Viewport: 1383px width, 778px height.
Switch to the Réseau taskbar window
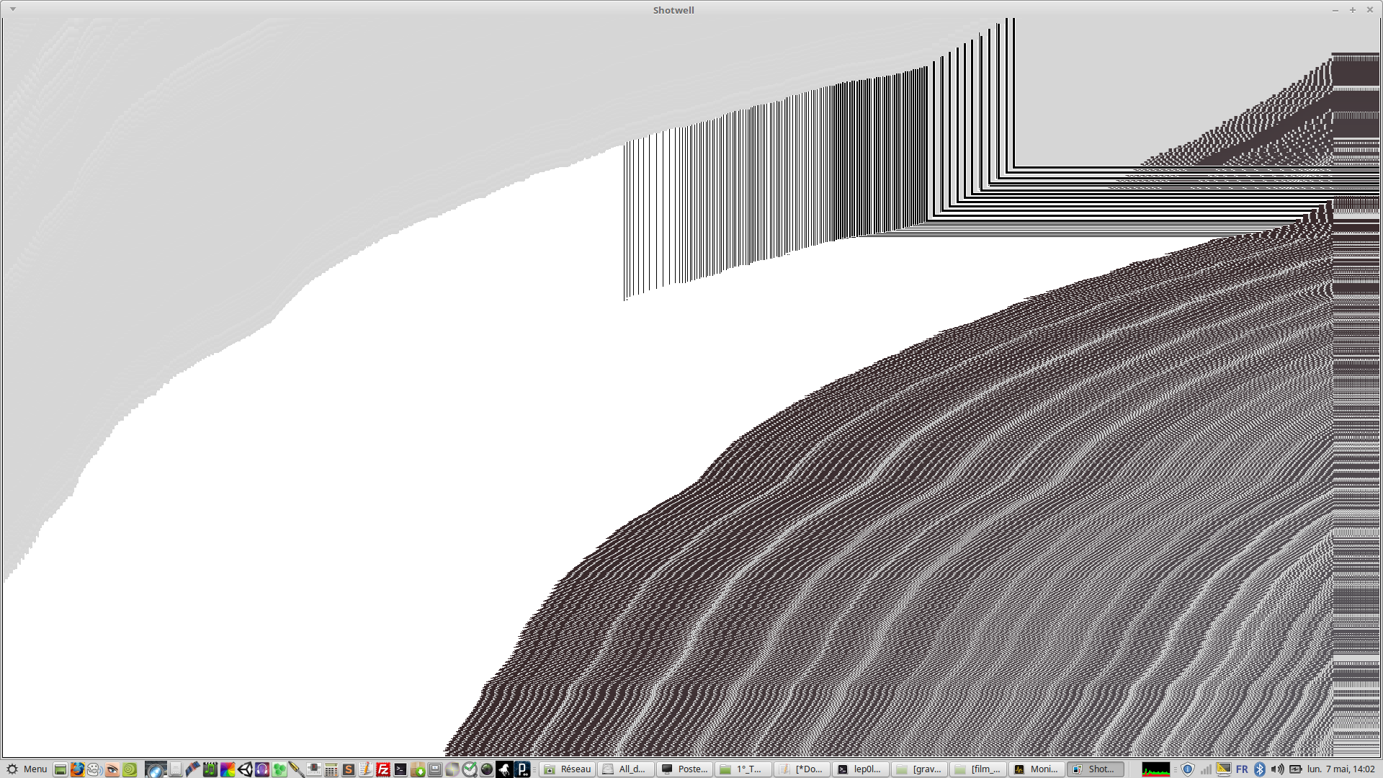tap(568, 769)
